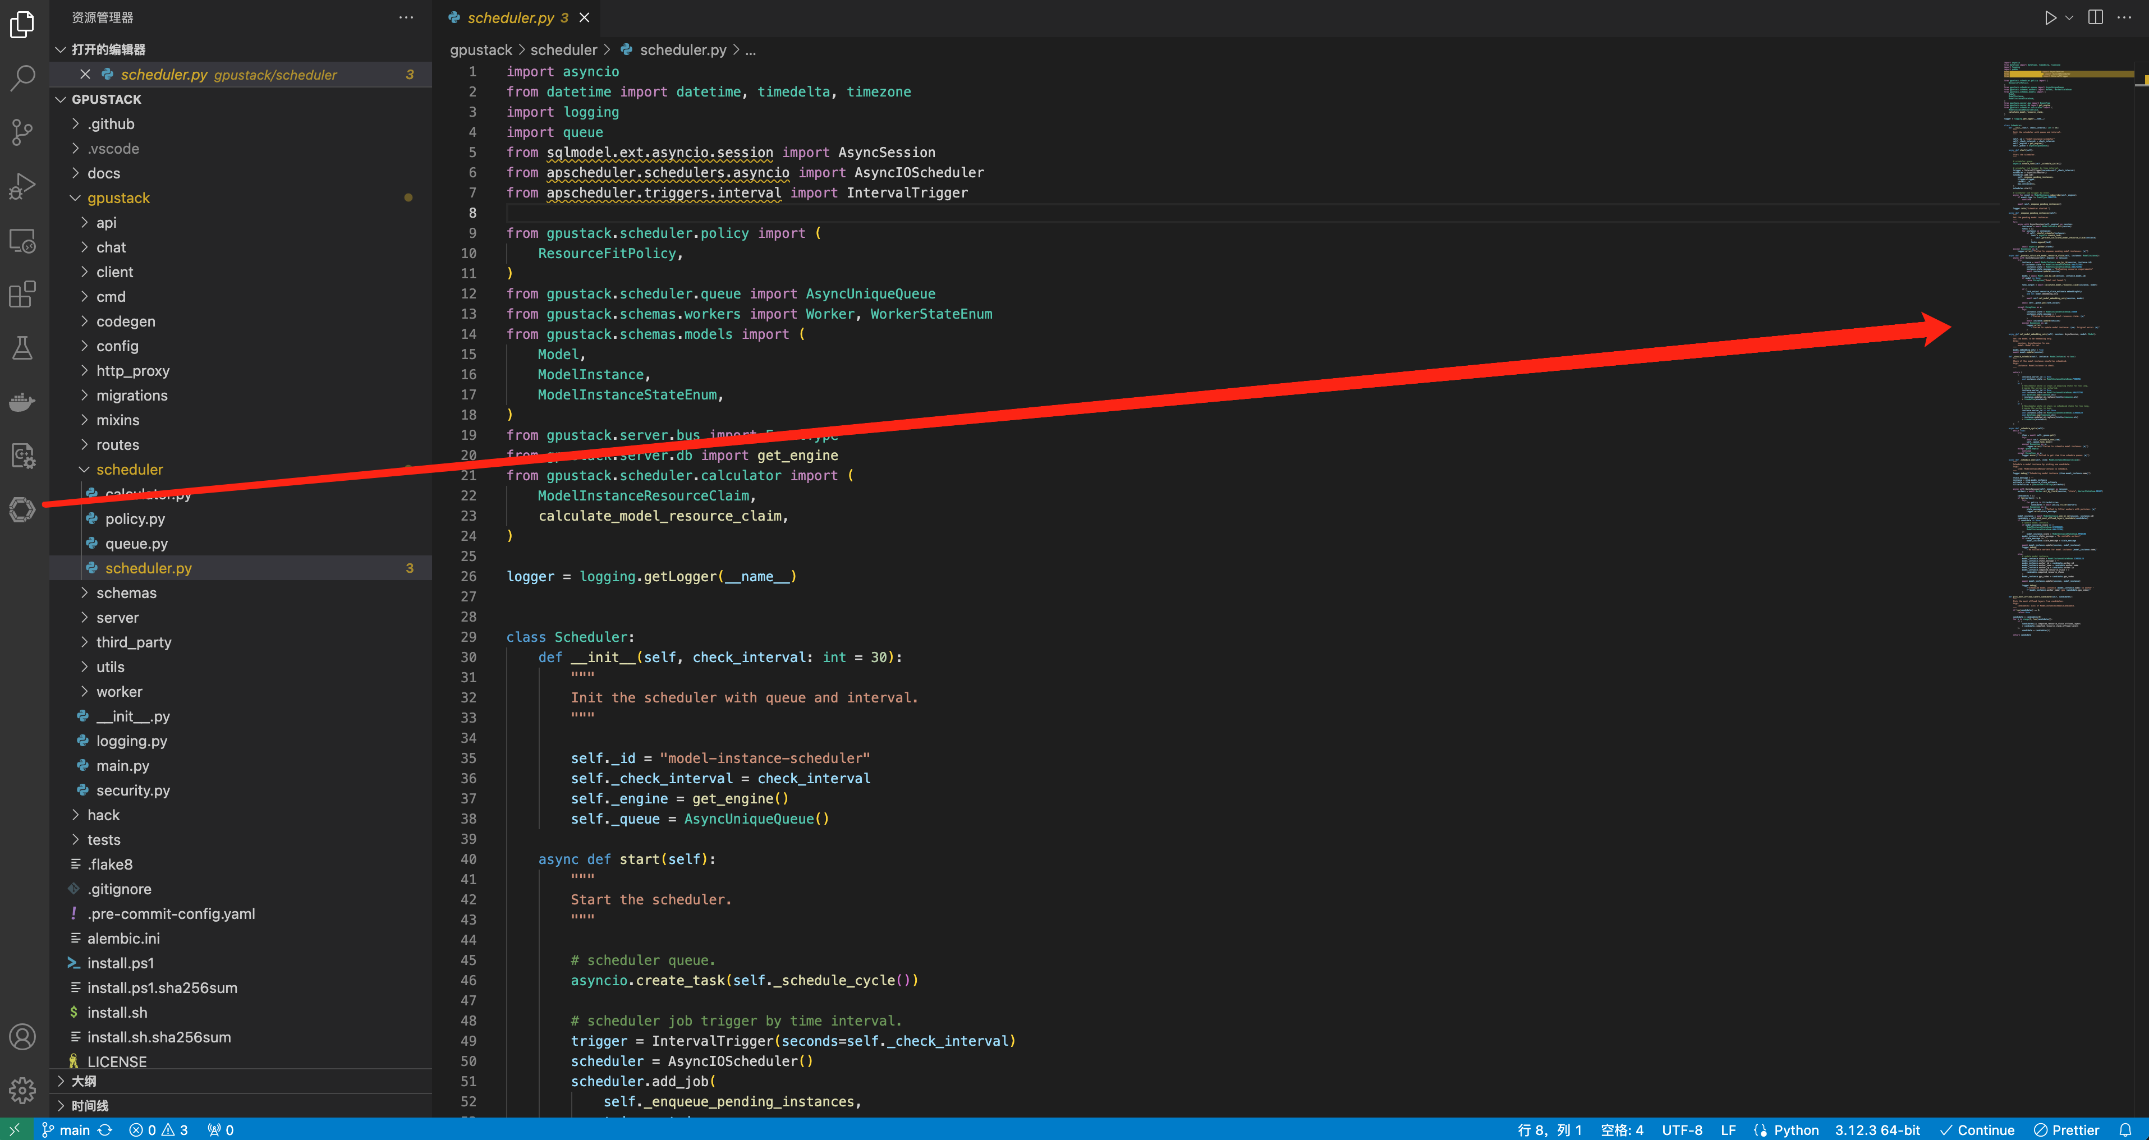Open the Remote Explorer view
The width and height of the screenshot is (2149, 1140).
click(22, 241)
